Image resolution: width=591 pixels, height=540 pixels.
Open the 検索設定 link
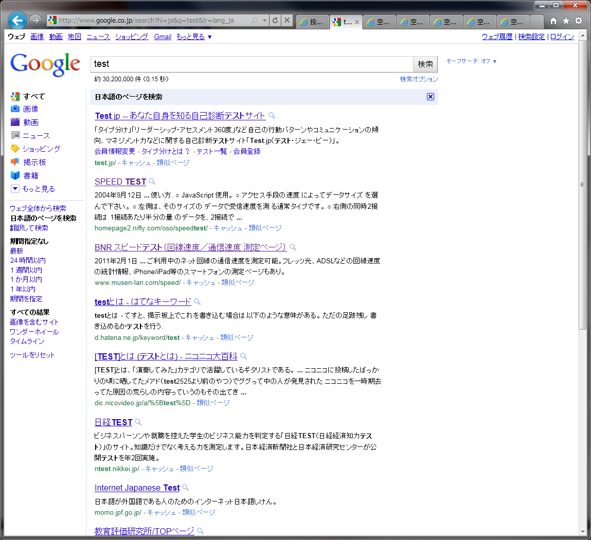531,37
